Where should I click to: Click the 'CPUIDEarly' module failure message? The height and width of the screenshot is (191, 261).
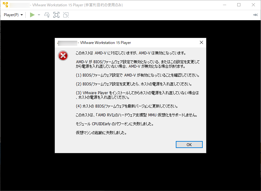(115, 124)
